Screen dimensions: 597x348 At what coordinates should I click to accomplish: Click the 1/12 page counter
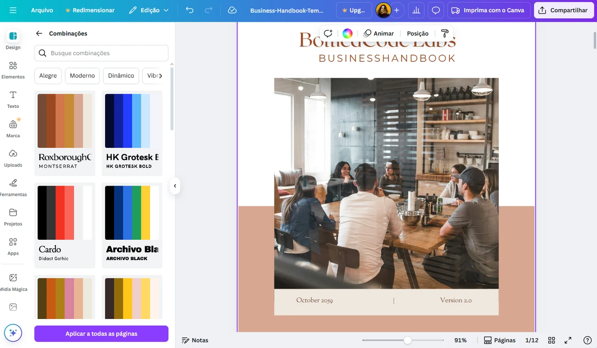532,340
